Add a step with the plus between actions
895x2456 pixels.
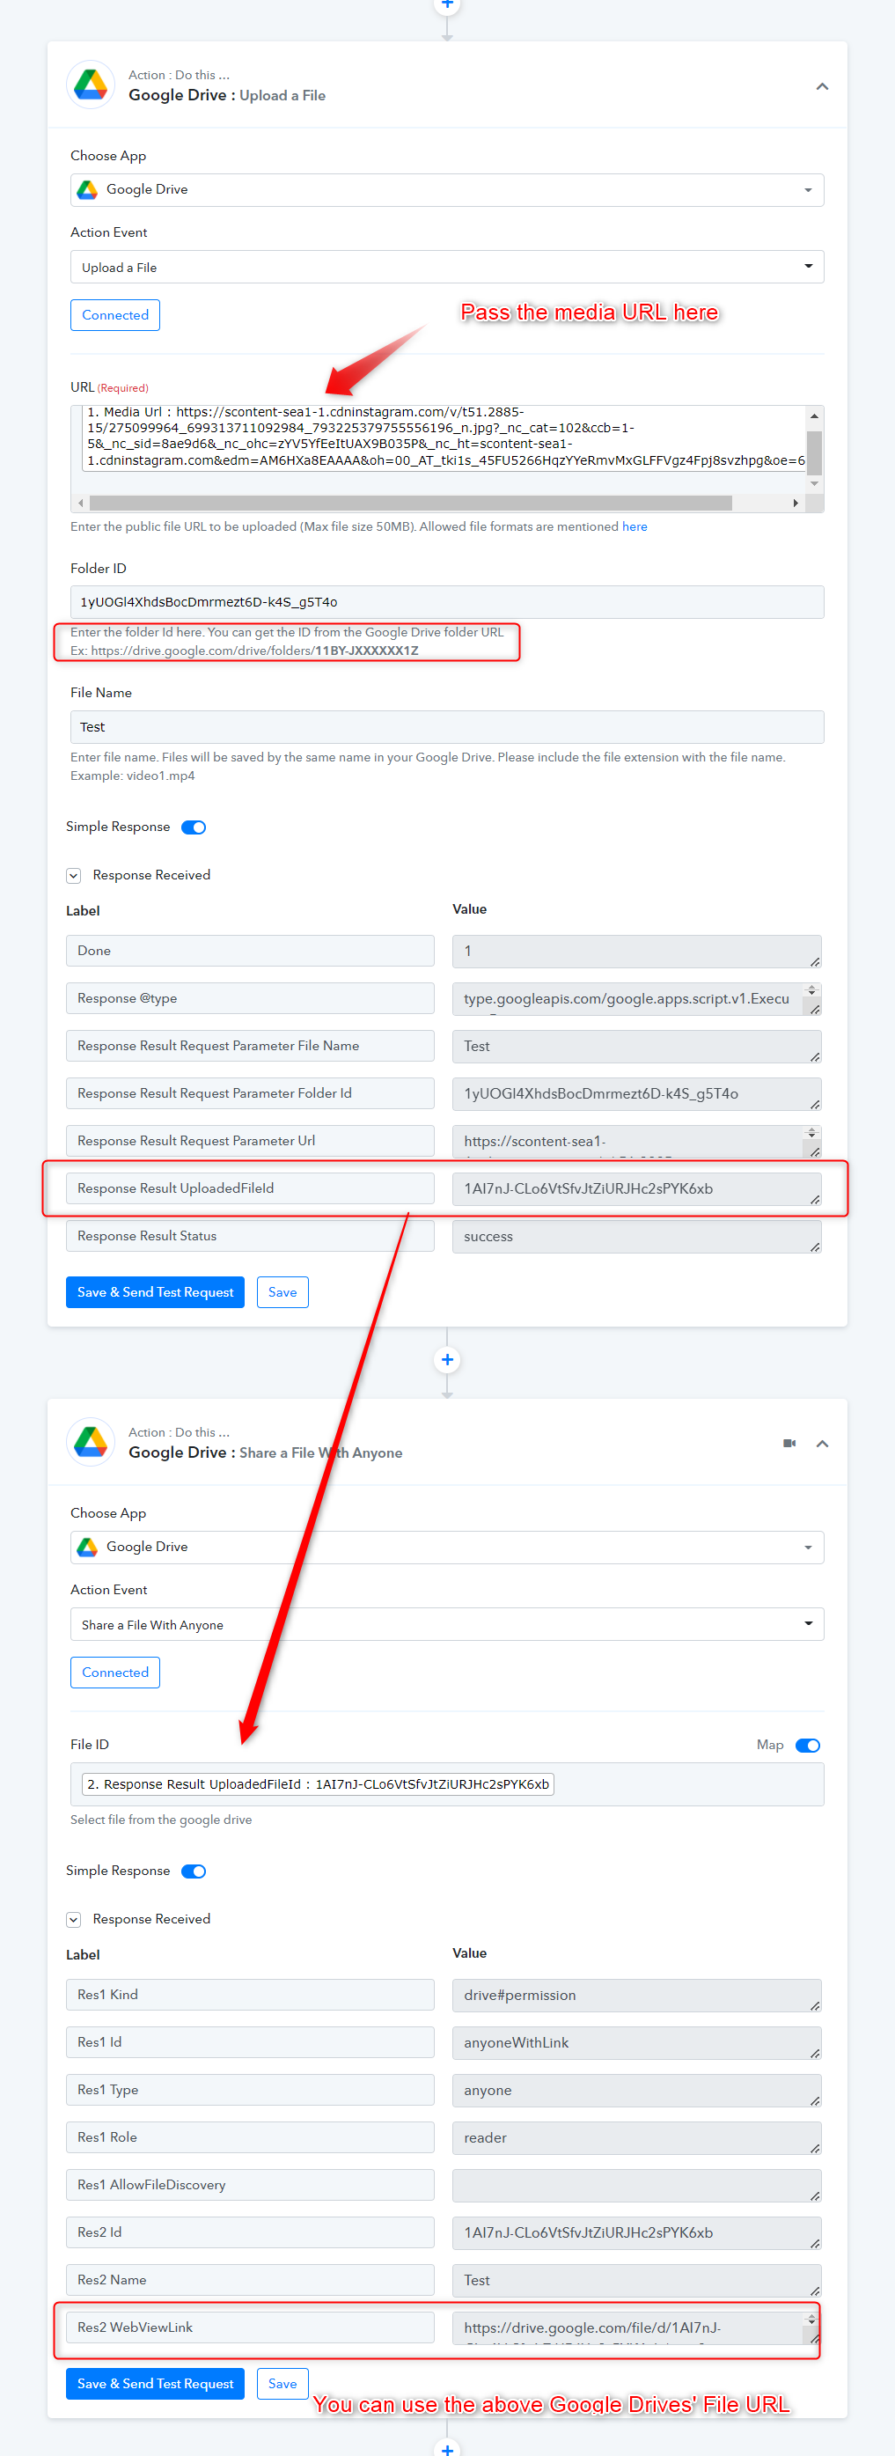[x=447, y=1359]
